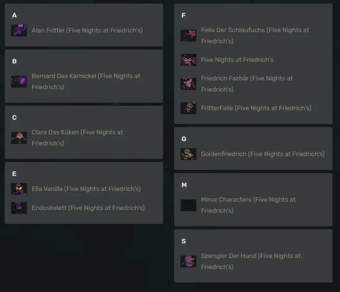Open the Clara Das Küken article link
The image size is (340, 292).
tap(78, 137)
